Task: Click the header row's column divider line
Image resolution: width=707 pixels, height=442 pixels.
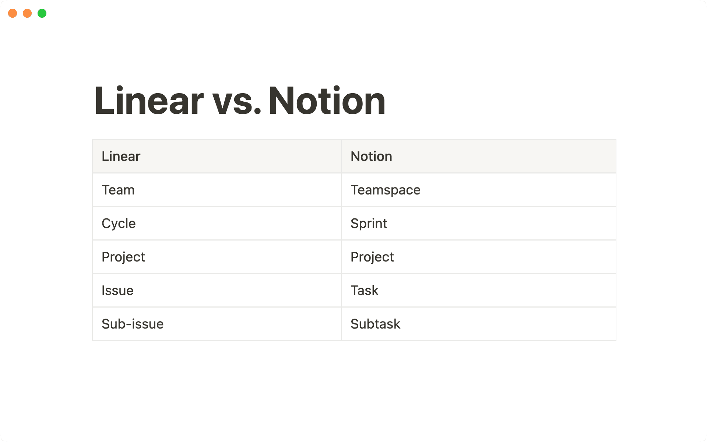Action: 341,157
